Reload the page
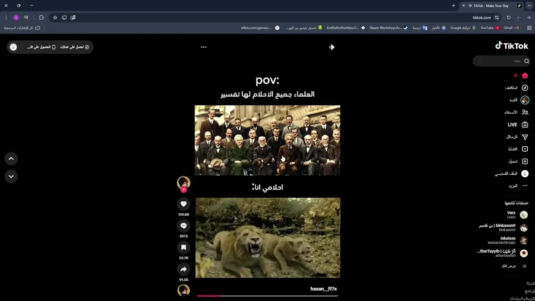Image resolution: width=535 pixels, height=301 pixels. 509,18
